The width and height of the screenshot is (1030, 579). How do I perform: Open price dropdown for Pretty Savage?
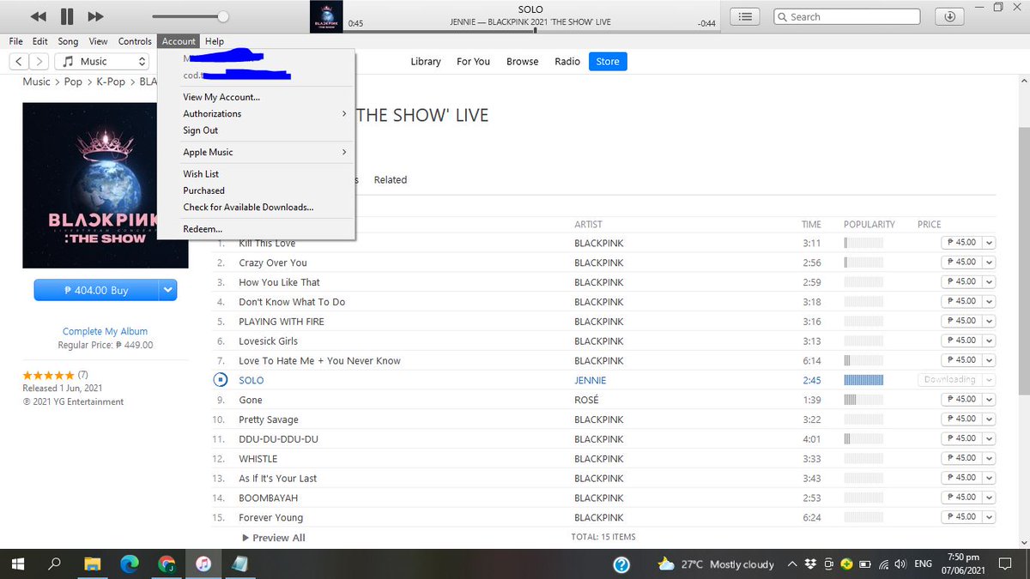click(989, 419)
